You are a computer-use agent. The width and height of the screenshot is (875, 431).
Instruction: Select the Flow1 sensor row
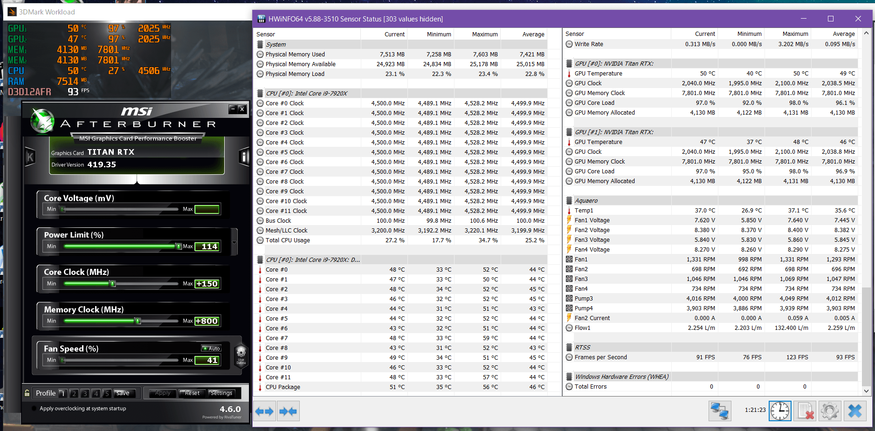click(x=711, y=328)
